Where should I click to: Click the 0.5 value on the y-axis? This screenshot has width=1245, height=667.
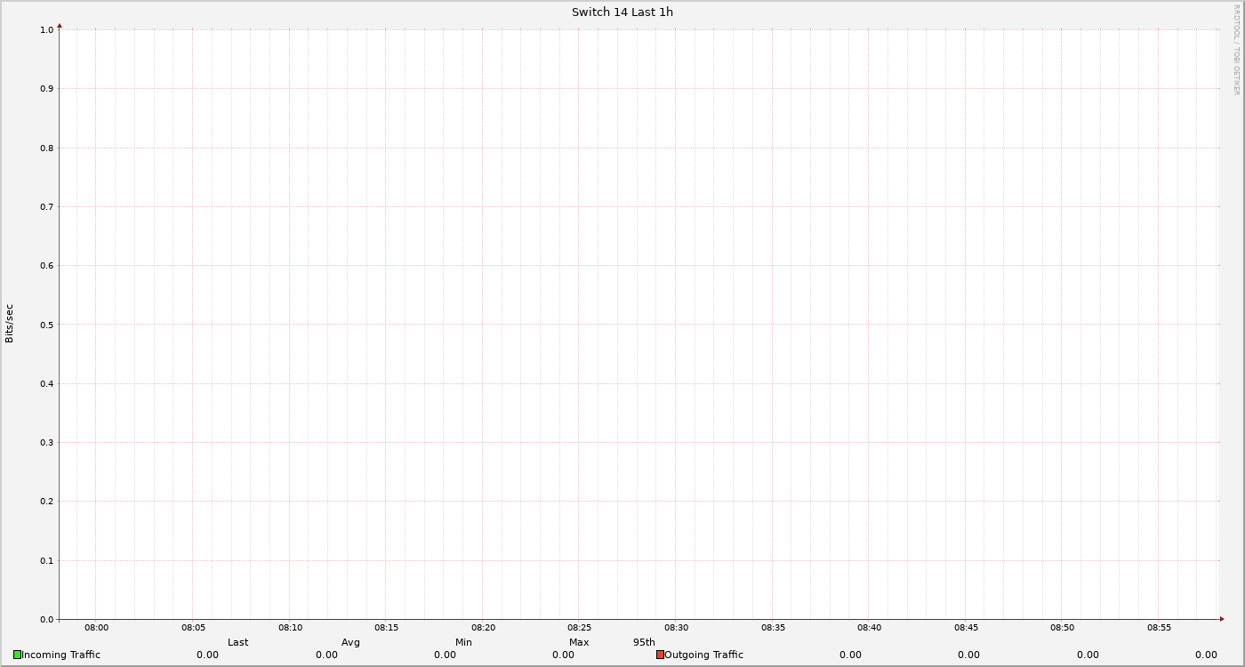(46, 325)
